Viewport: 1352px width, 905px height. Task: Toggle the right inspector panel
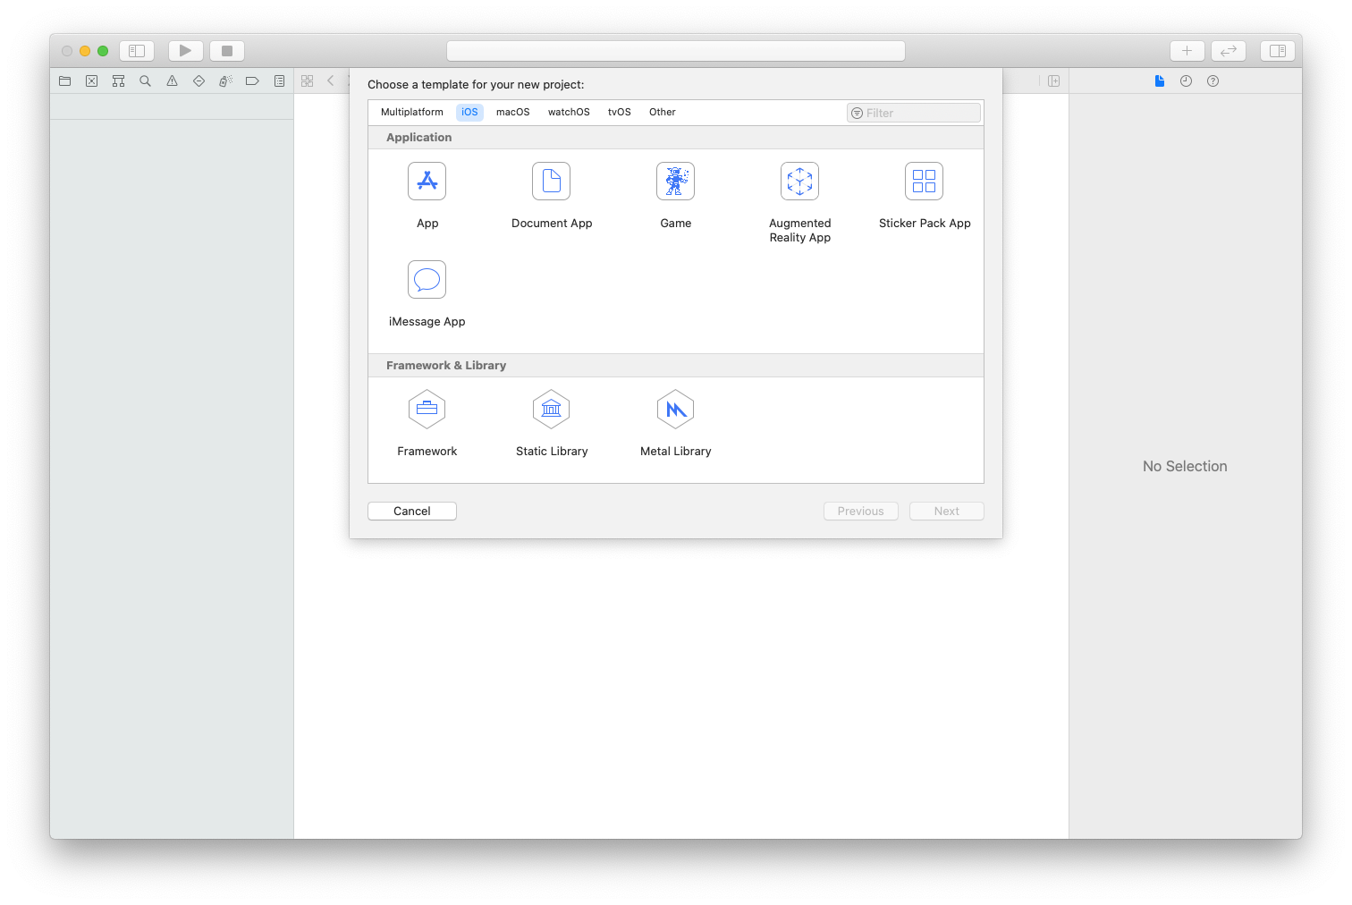[1278, 51]
